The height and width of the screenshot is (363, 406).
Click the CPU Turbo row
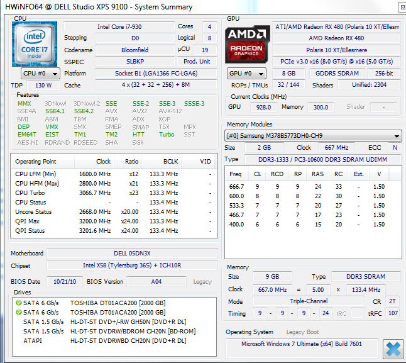(x=114, y=193)
